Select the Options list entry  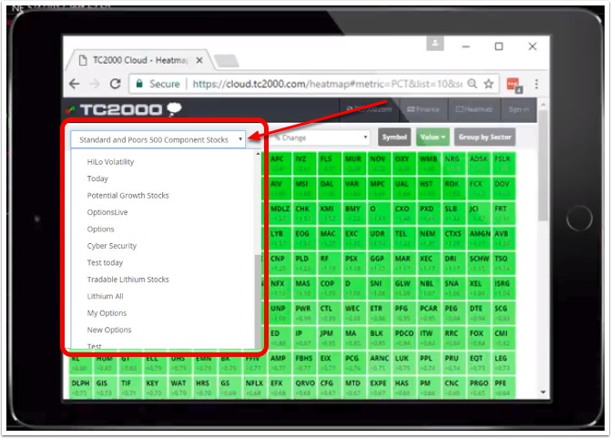tap(100, 229)
